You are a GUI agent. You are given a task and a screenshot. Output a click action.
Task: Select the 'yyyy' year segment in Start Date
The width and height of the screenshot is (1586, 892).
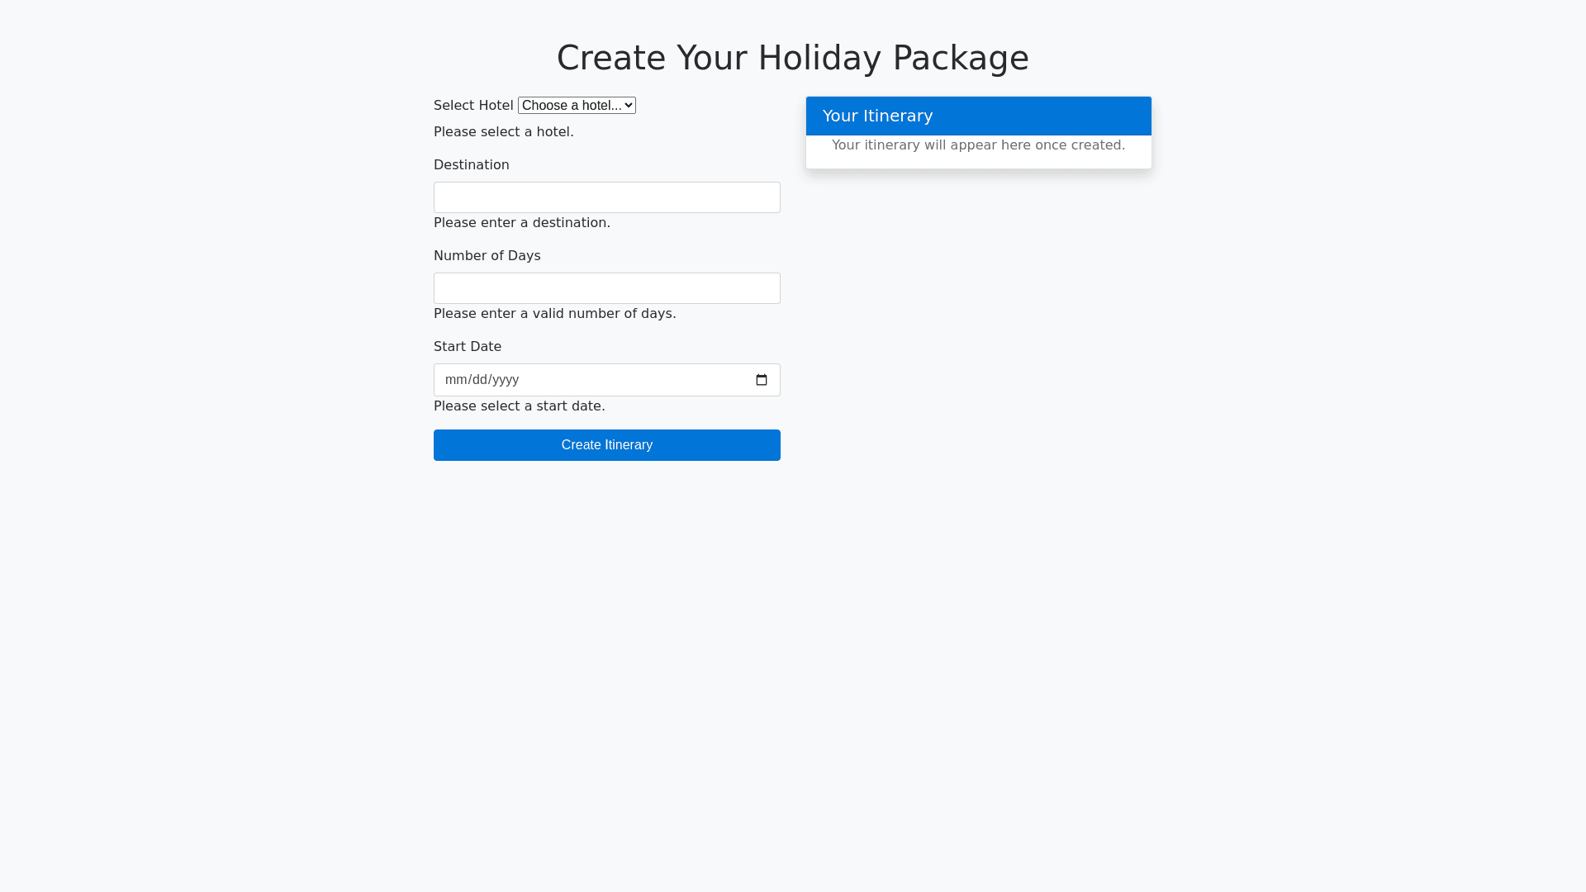[506, 380]
